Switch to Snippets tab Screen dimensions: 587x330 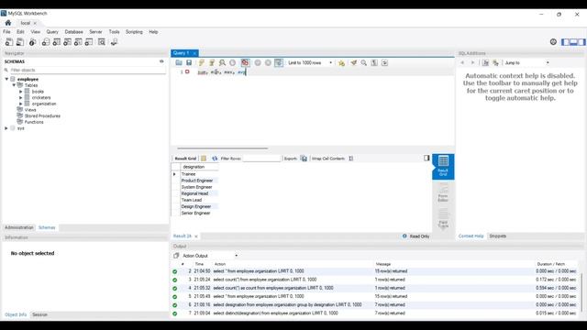tap(497, 236)
